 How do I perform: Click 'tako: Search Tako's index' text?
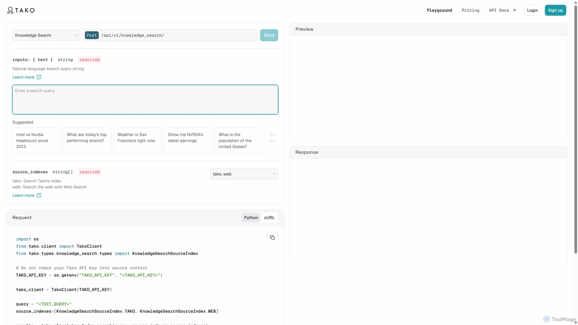[x=37, y=181]
